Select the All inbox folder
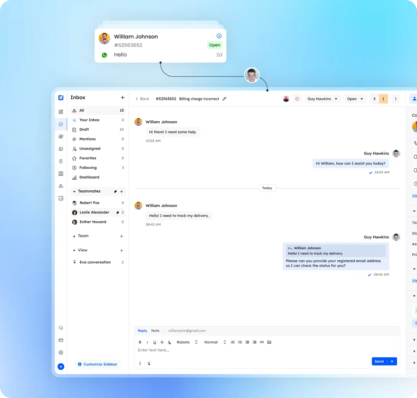Image resolution: width=417 pixels, height=398 pixels. pyautogui.click(x=98, y=110)
